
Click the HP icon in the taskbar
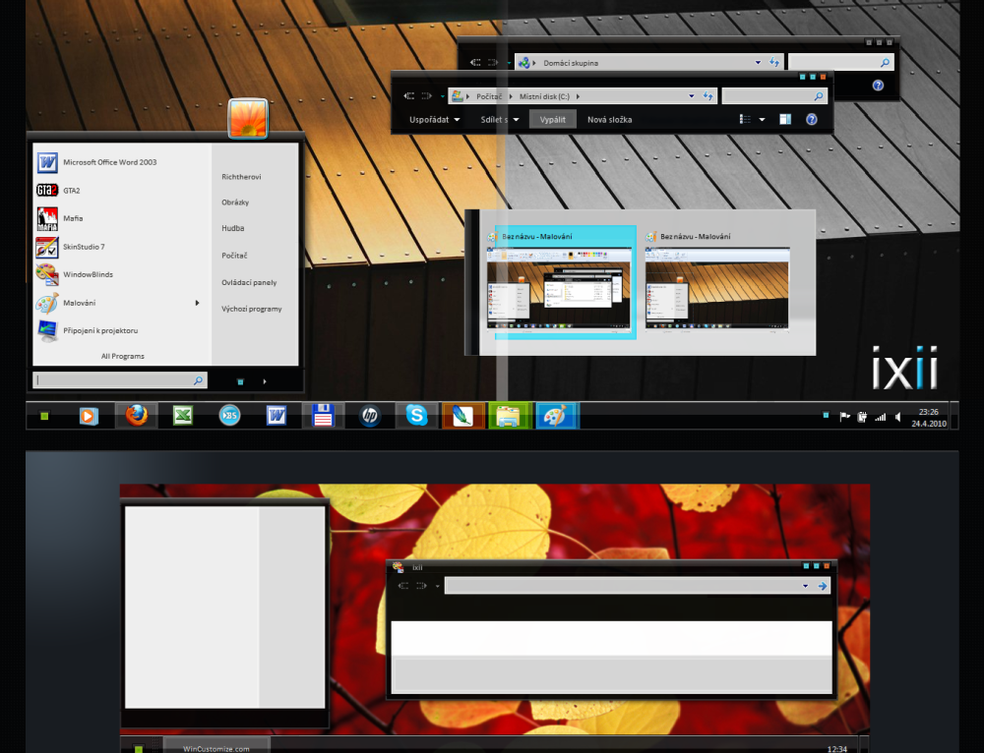[x=370, y=416]
